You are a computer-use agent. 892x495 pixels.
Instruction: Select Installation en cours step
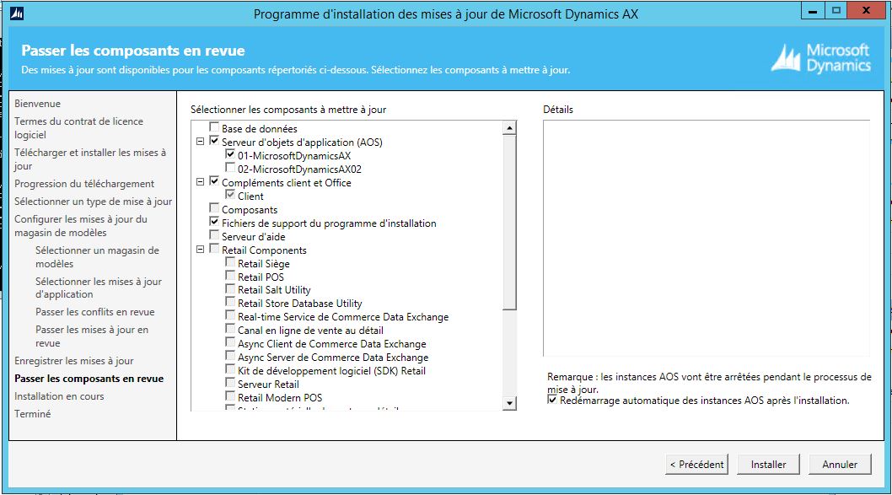[59, 396]
